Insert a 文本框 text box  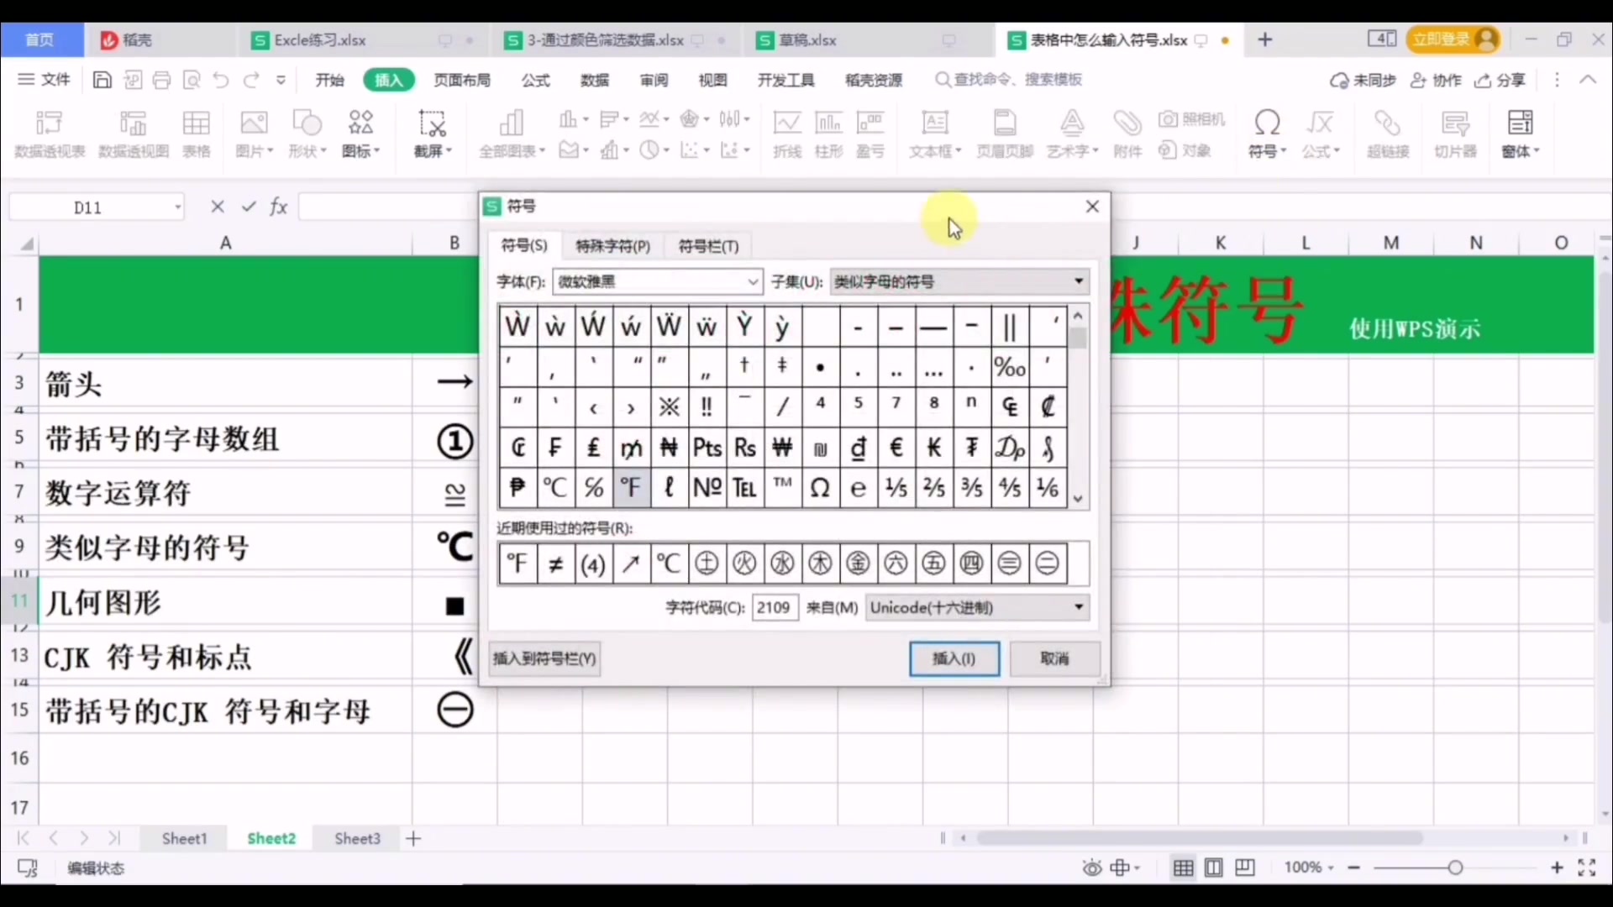tap(933, 134)
